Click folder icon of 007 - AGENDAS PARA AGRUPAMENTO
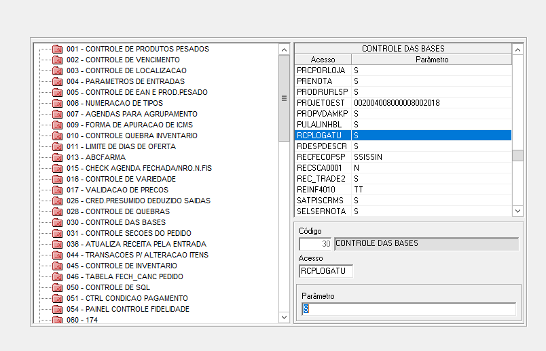Viewport: 546px width, 351px height. click(57, 114)
